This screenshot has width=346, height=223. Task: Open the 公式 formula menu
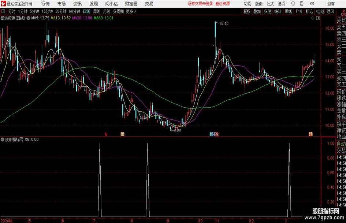tap(270, 4)
